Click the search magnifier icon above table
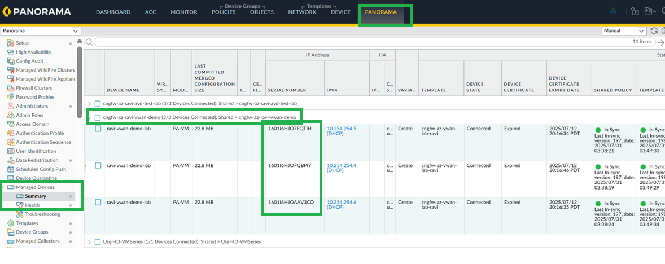This screenshot has height=264, width=665. pos(89,42)
